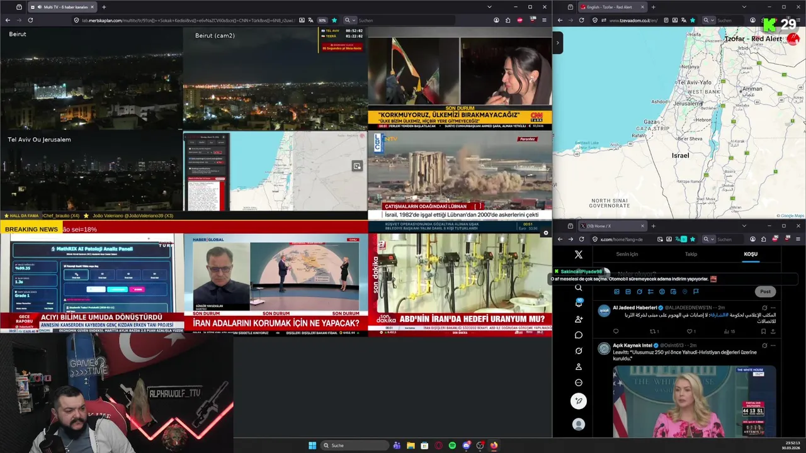Go back in the Tzofar browser window
The width and height of the screenshot is (806, 453).
pyautogui.click(x=560, y=20)
